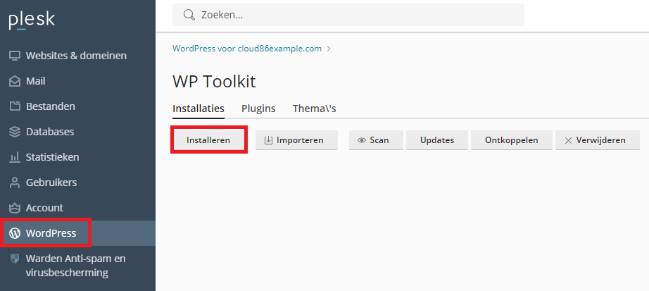Start a Scan for WordPress installations
Image resolution: width=649 pixels, height=291 pixels.
click(376, 140)
